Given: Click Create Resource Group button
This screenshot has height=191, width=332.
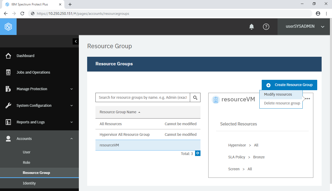Looking at the screenshot, I should tap(289, 85).
